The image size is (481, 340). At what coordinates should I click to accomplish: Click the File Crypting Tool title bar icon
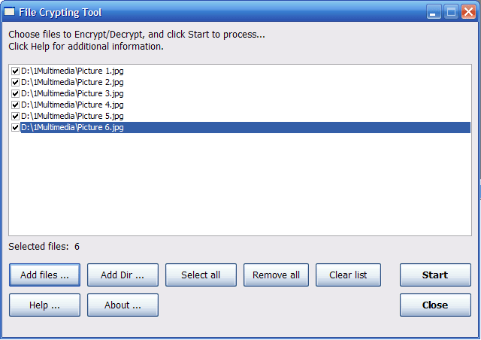click(x=10, y=12)
